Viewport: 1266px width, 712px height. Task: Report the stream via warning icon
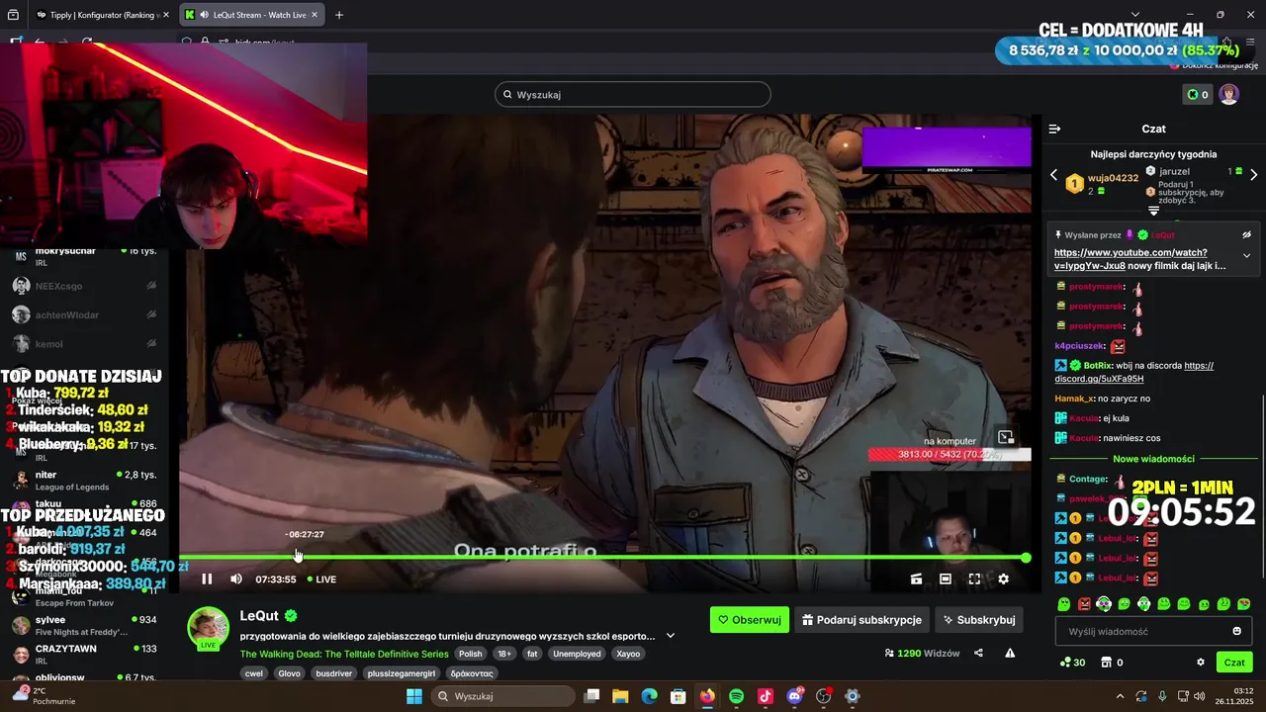pyautogui.click(x=1010, y=653)
